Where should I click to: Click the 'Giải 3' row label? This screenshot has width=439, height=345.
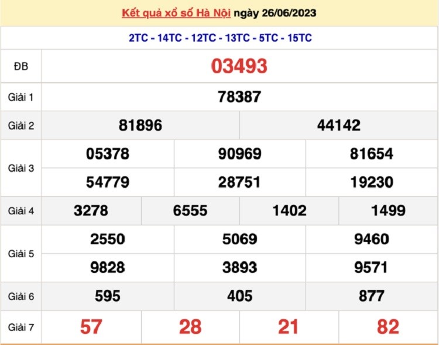21,168
